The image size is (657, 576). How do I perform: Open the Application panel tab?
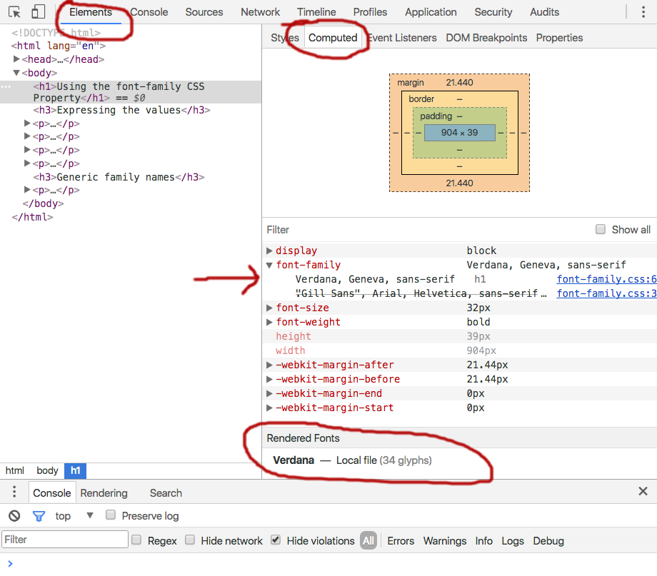[431, 12]
